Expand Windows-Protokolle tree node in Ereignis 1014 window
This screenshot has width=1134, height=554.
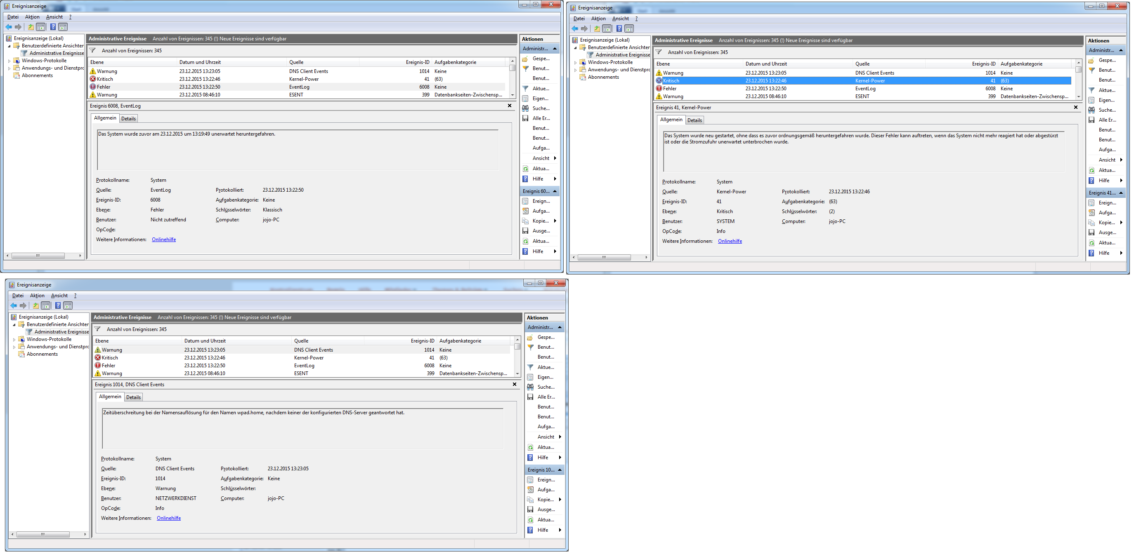coord(14,339)
